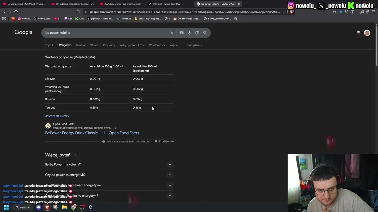Open the Windows Start menu

click(x=6, y=207)
